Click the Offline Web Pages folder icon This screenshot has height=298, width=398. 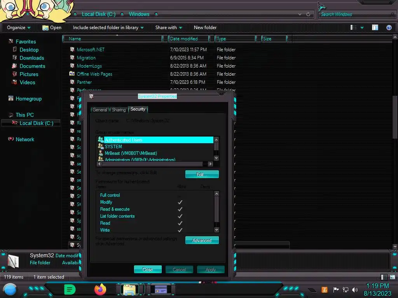coord(72,74)
